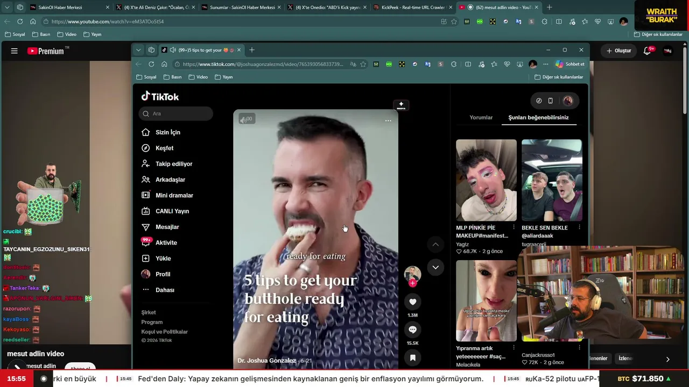Go to next TikTok video arrow

(x=435, y=267)
